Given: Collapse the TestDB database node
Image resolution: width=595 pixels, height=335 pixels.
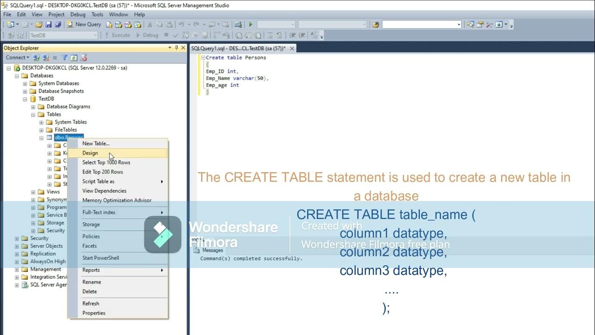Looking at the screenshot, I should [25, 99].
